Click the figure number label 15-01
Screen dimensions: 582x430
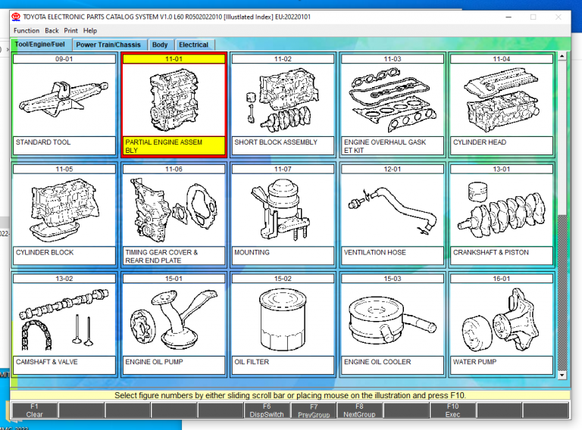click(174, 279)
